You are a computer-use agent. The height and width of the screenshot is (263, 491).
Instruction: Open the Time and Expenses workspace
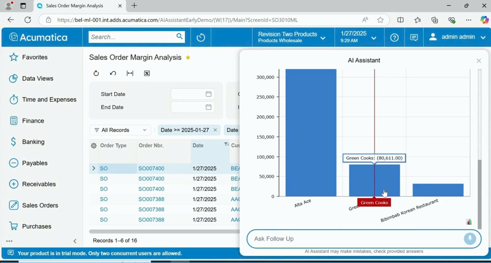click(x=43, y=100)
